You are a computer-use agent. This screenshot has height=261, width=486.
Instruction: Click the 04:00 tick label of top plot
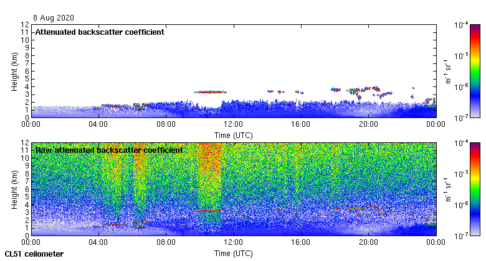(98, 124)
